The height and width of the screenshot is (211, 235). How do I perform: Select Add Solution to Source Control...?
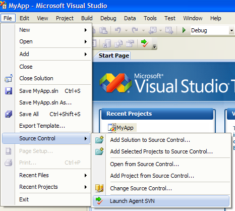pyautogui.click(x=161, y=140)
